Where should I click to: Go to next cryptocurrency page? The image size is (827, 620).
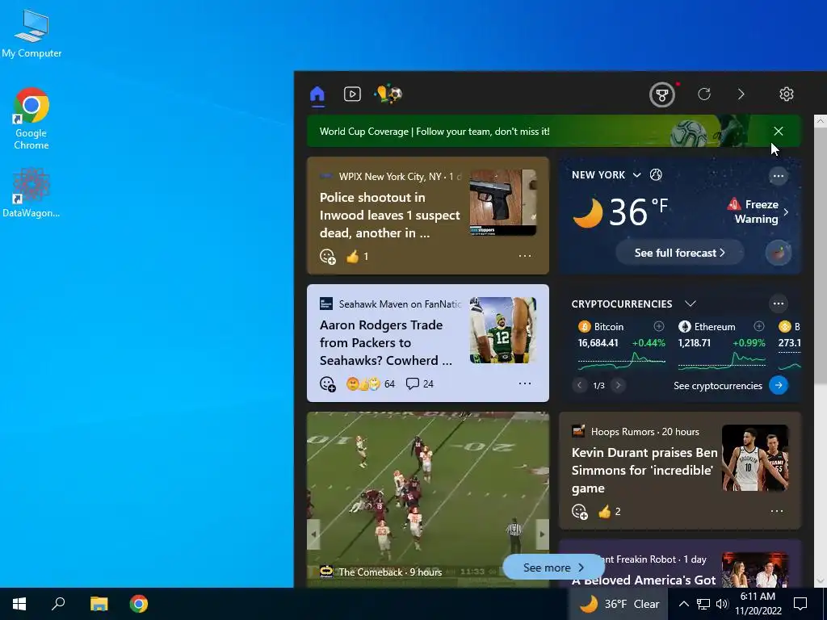618,385
